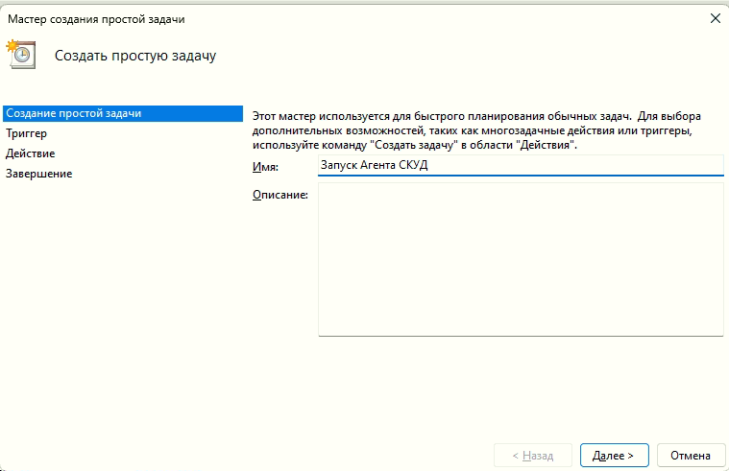
Task: Click the "Создать простую задачу" heading
Action: [135, 56]
